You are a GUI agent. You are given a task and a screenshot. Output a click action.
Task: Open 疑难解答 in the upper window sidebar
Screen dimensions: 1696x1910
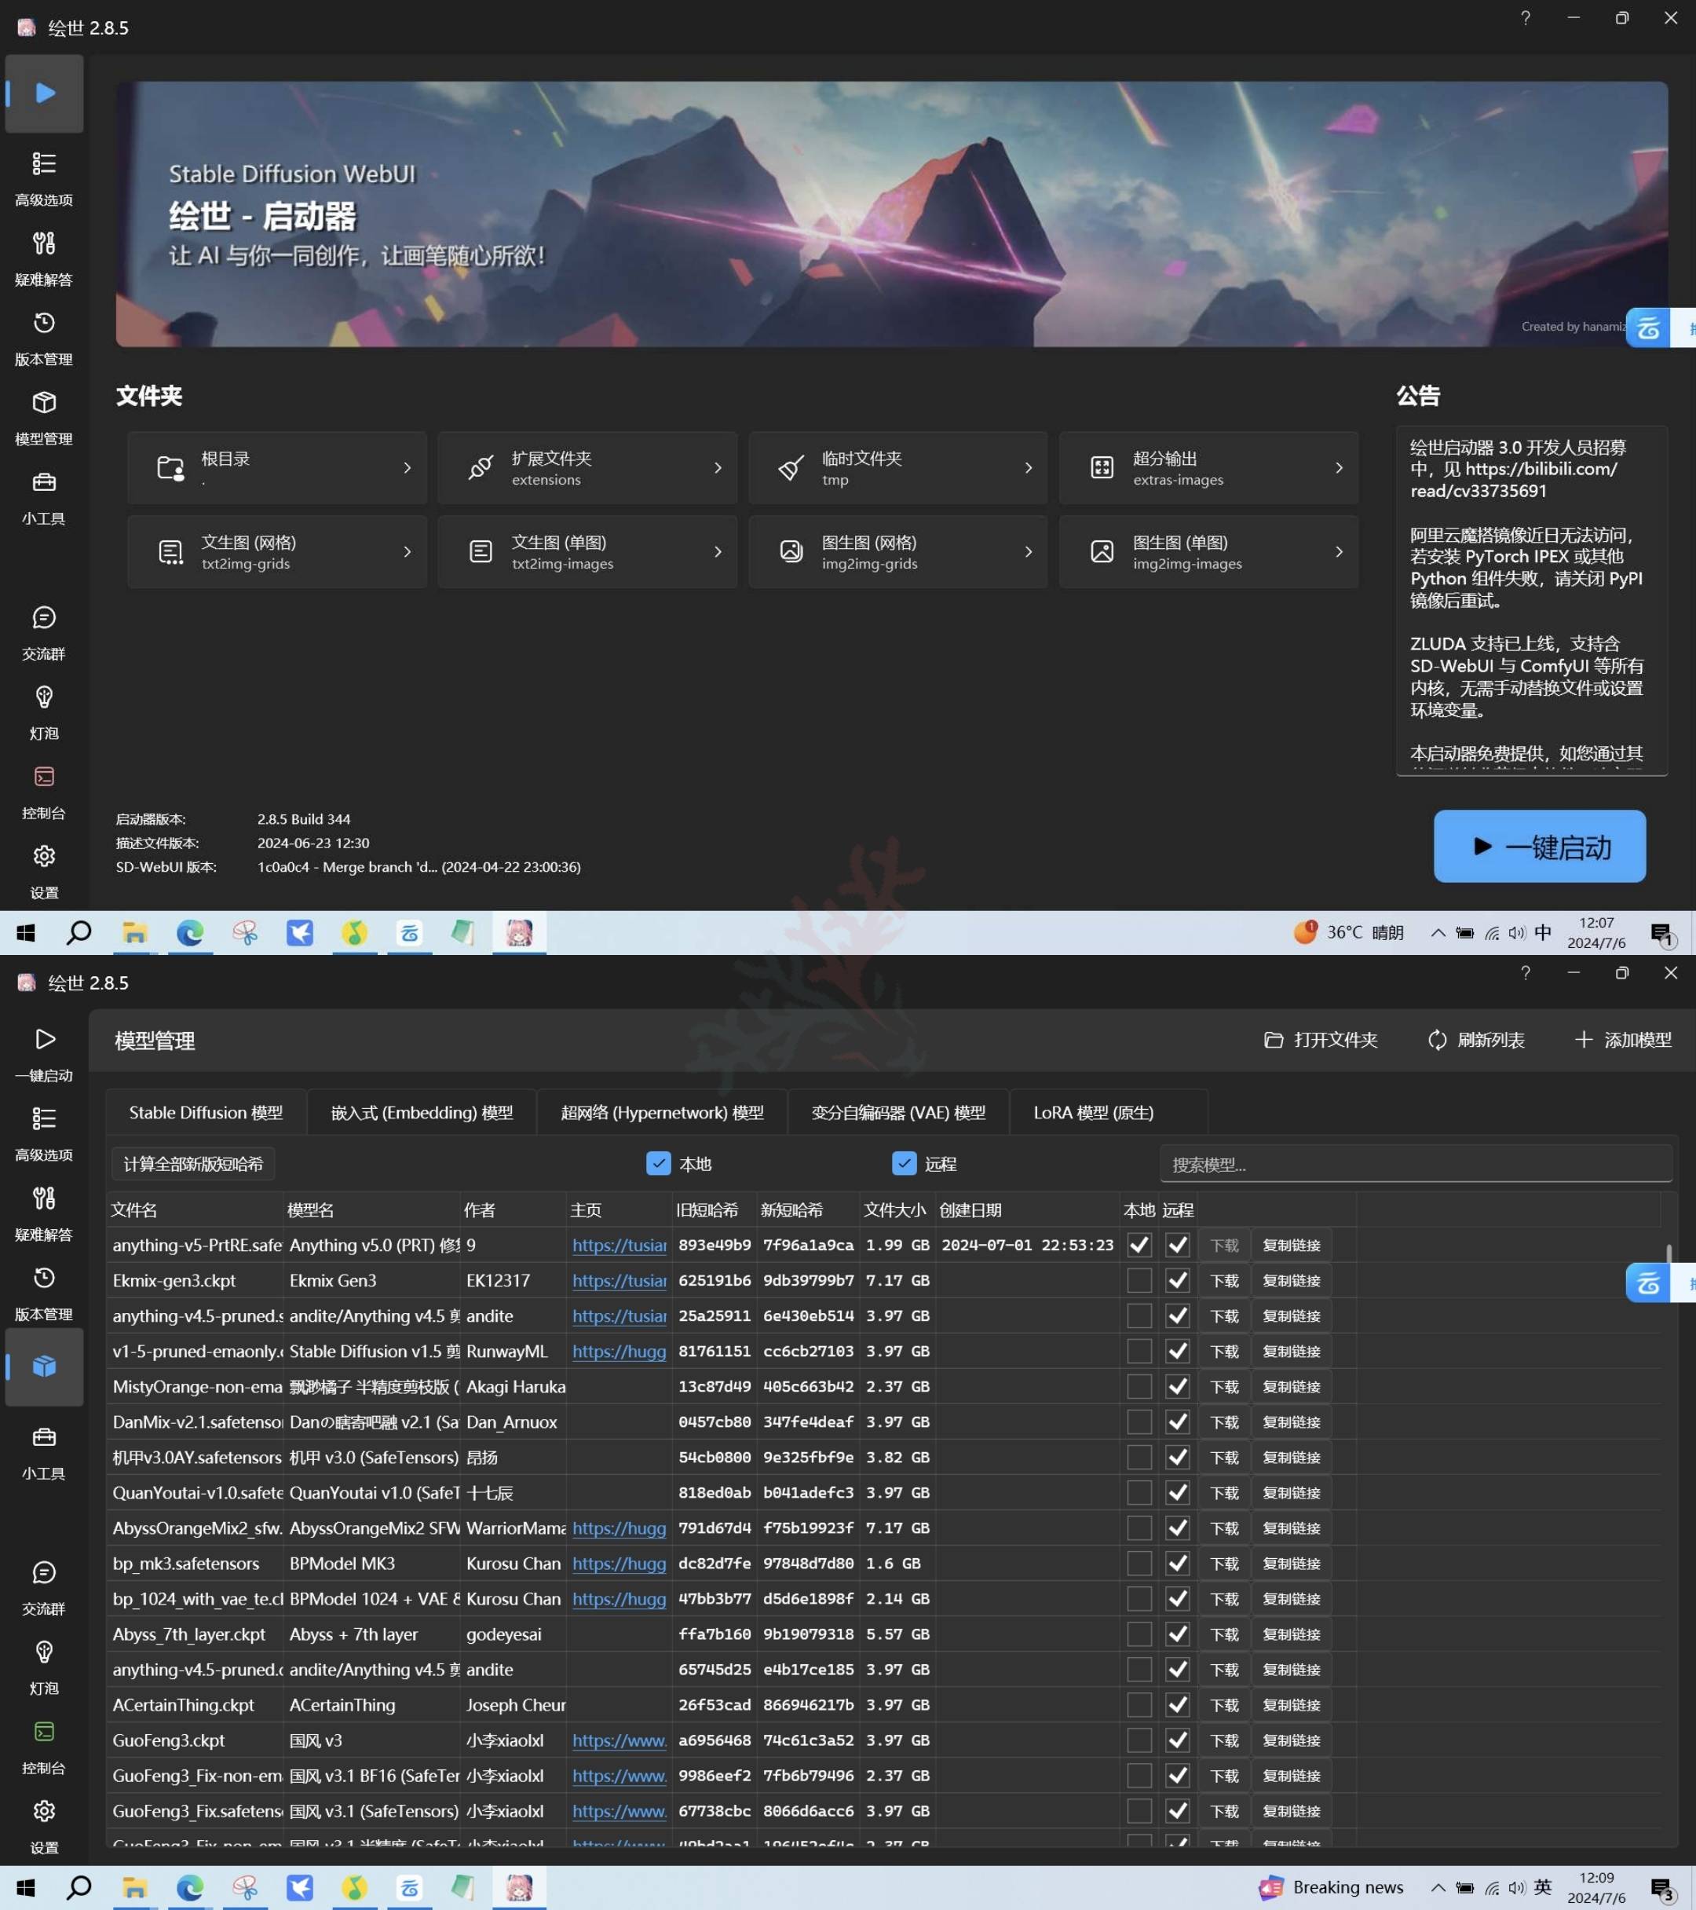pyautogui.click(x=44, y=258)
